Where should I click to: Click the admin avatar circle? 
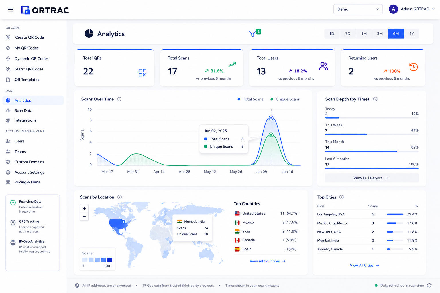[393, 9]
